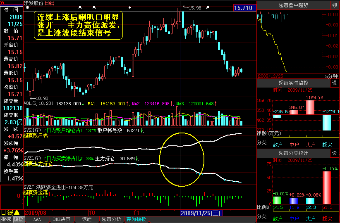Click the plus-shaped event marker above the chart
This screenshot has width=340, height=223.
130,7
